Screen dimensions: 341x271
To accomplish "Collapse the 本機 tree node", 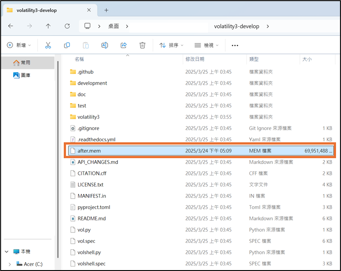I will pos(7,252).
